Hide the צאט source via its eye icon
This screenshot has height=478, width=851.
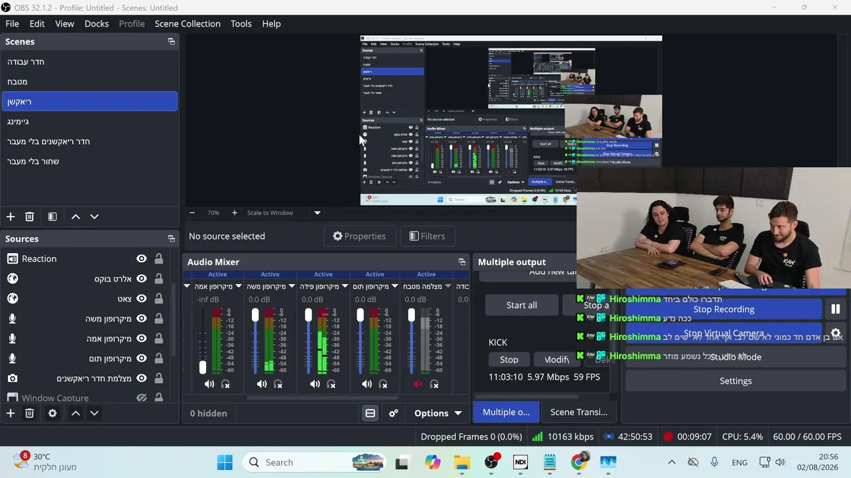pyautogui.click(x=142, y=298)
